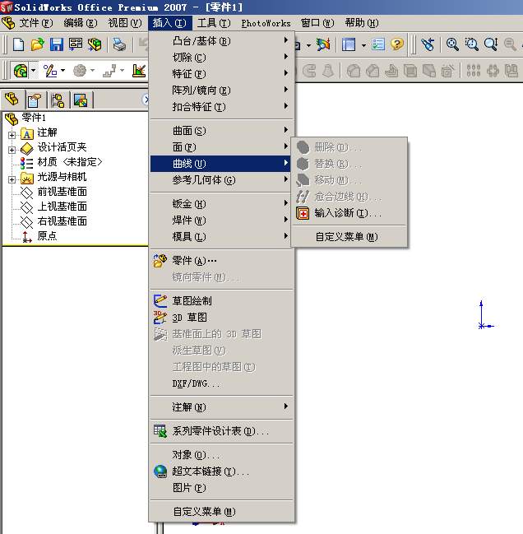Click the Print icon in toolbar
This screenshot has height=534, width=523.
pyautogui.click(x=119, y=44)
